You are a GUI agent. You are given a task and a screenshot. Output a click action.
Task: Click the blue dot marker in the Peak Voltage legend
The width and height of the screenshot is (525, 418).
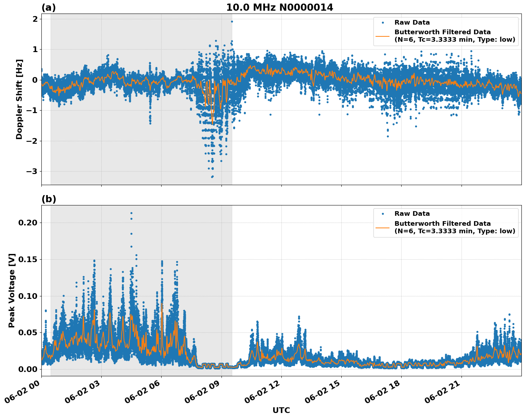pyautogui.click(x=383, y=214)
